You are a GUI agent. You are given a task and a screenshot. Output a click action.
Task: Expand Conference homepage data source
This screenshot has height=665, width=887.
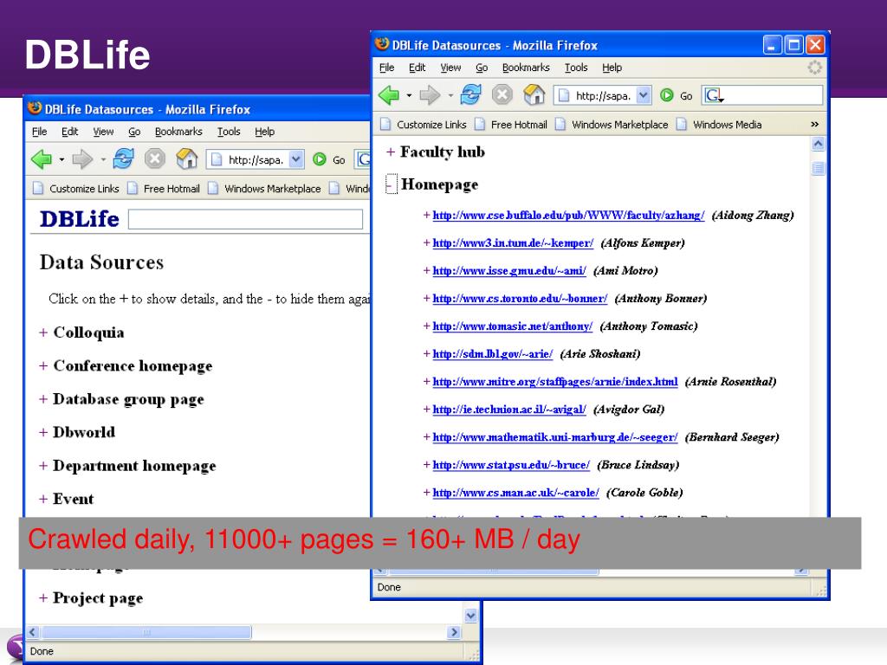click(x=43, y=366)
